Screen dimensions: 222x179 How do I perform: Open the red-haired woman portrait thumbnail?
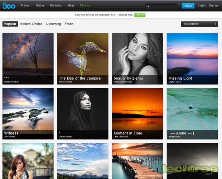(x=28, y=161)
